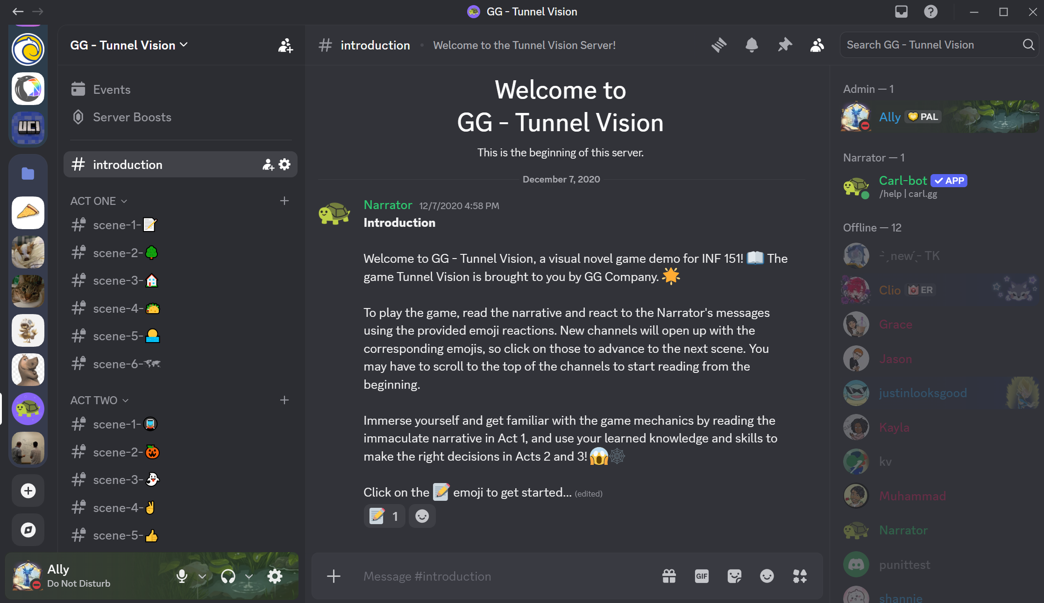Select the turtle Tunnel Vision server icon
Viewport: 1044px width, 603px height.
28,409
